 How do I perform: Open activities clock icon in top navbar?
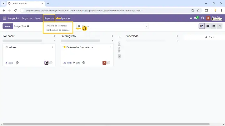click(202, 18)
